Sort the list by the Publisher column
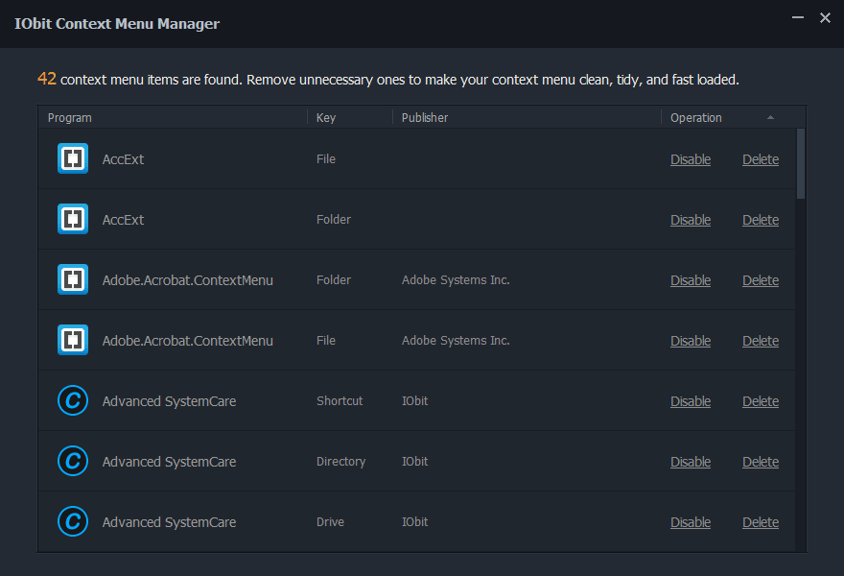Image resolution: width=844 pixels, height=576 pixels. pyautogui.click(x=423, y=117)
